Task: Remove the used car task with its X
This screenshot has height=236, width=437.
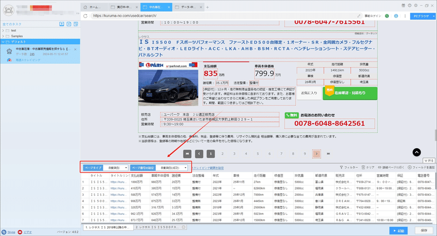Action: point(75,50)
